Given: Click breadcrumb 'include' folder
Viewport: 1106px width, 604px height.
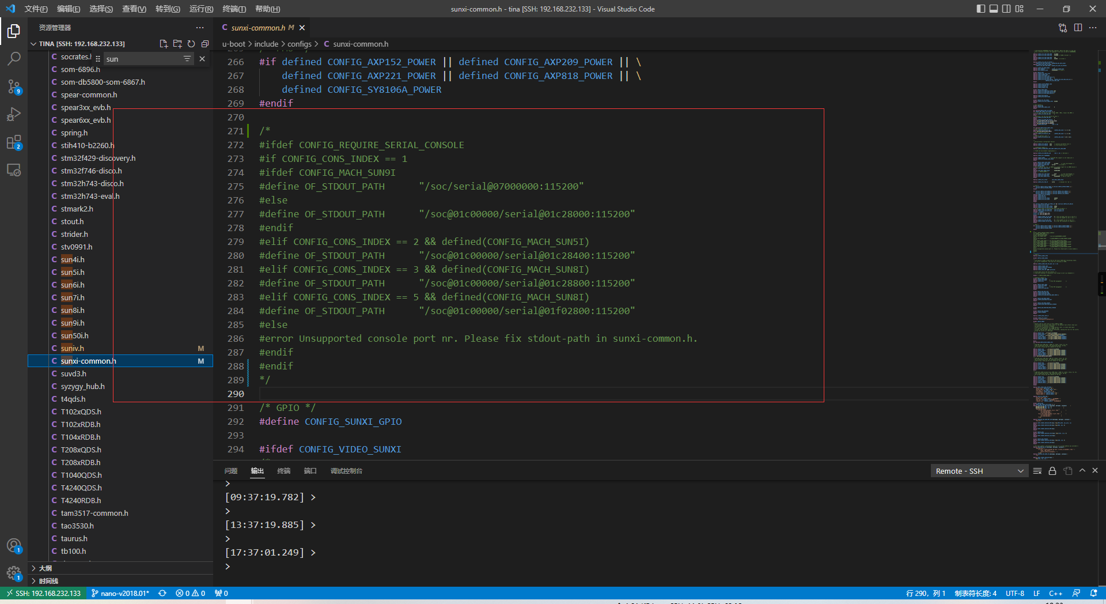Looking at the screenshot, I should click(x=266, y=44).
